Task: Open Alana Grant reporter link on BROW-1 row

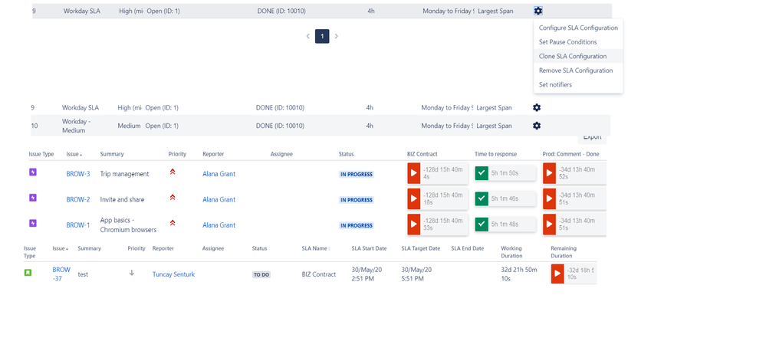Action: 219,225
